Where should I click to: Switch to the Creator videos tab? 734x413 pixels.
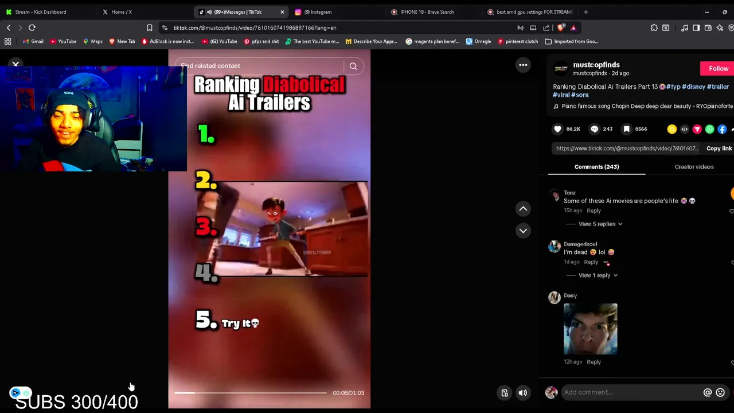(x=694, y=167)
